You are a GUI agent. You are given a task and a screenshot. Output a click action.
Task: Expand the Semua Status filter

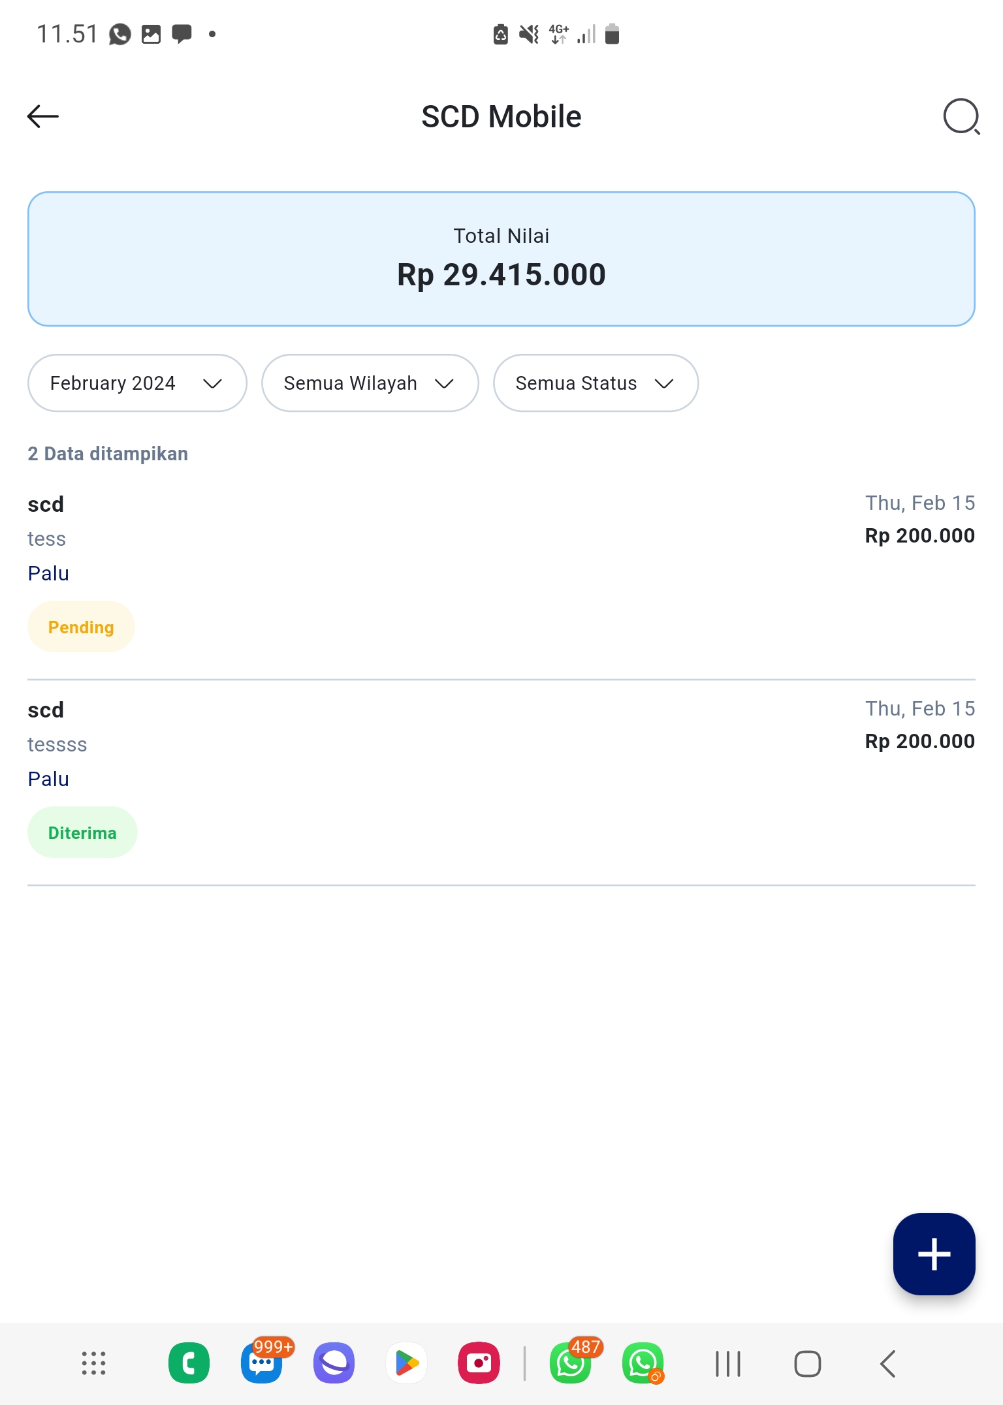click(x=596, y=383)
